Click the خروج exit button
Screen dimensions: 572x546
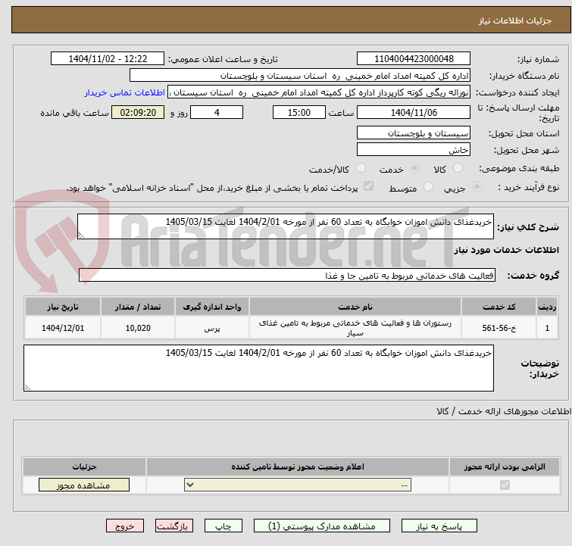click(125, 526)
